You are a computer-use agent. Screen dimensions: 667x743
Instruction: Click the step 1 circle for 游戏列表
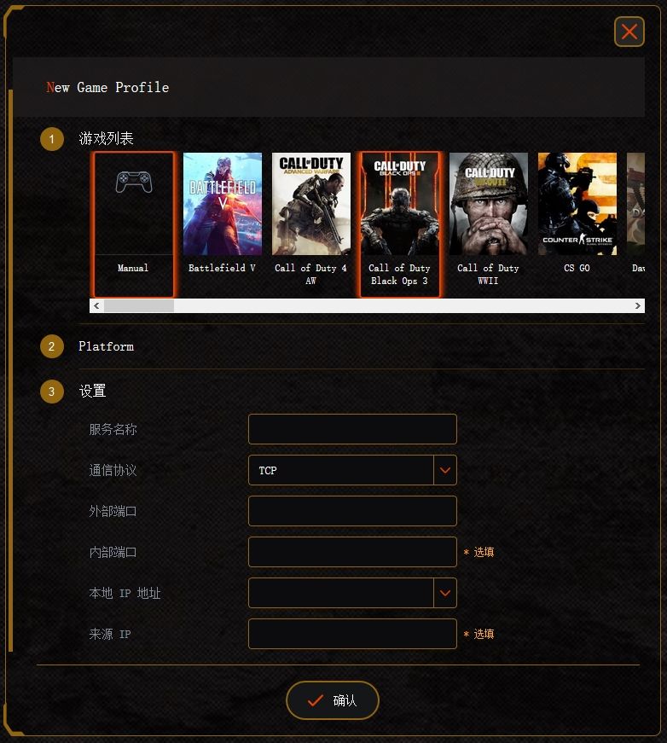pyautogui.click(x=52, y=139)
